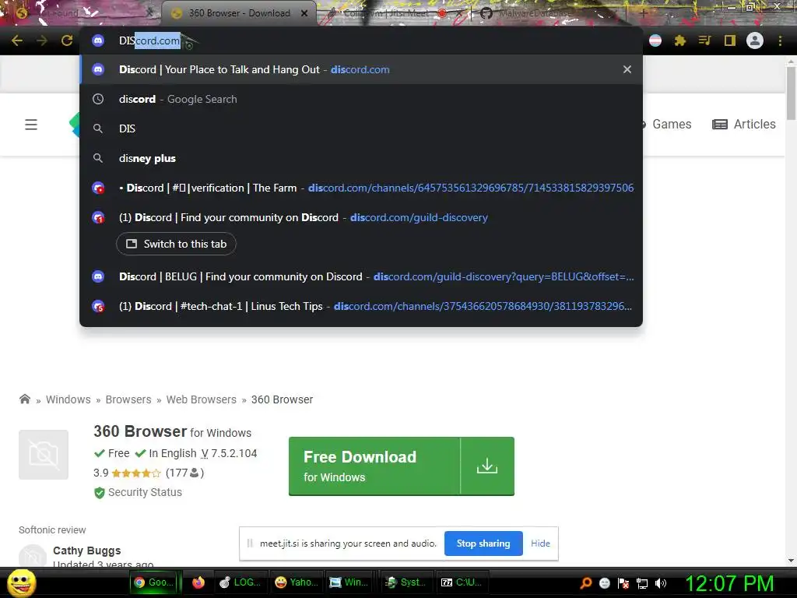Open the smiley face Start button
This screenshot has width=797, height=598.
click(x=21, y=582)
